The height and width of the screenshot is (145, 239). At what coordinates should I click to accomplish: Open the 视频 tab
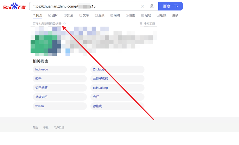162,15
